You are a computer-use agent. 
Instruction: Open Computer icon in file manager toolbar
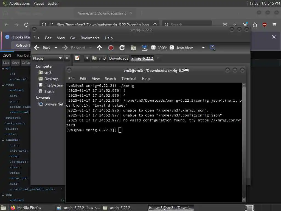(144, 48)
